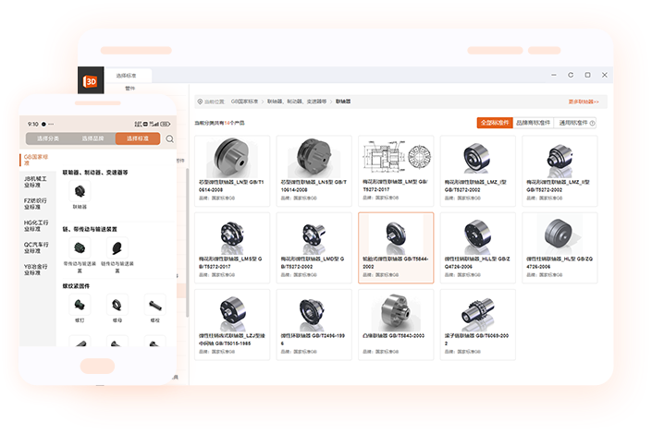Click the 链、带传动与输送装置 heading on phone

[90, 229]
